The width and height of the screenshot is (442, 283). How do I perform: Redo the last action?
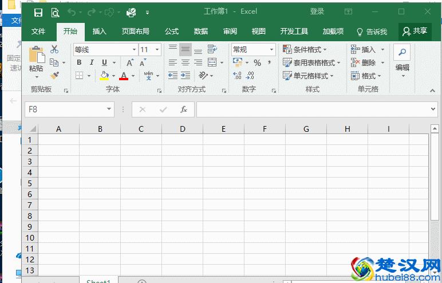click(x=92, y=12)
